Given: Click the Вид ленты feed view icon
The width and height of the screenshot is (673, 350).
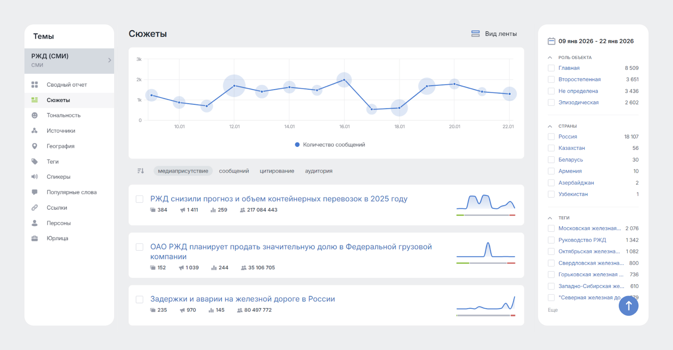Looking at the screenshot, I should tap(475, 34).
